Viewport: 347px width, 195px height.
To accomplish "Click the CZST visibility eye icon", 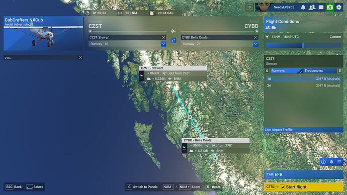I will 170,79.
